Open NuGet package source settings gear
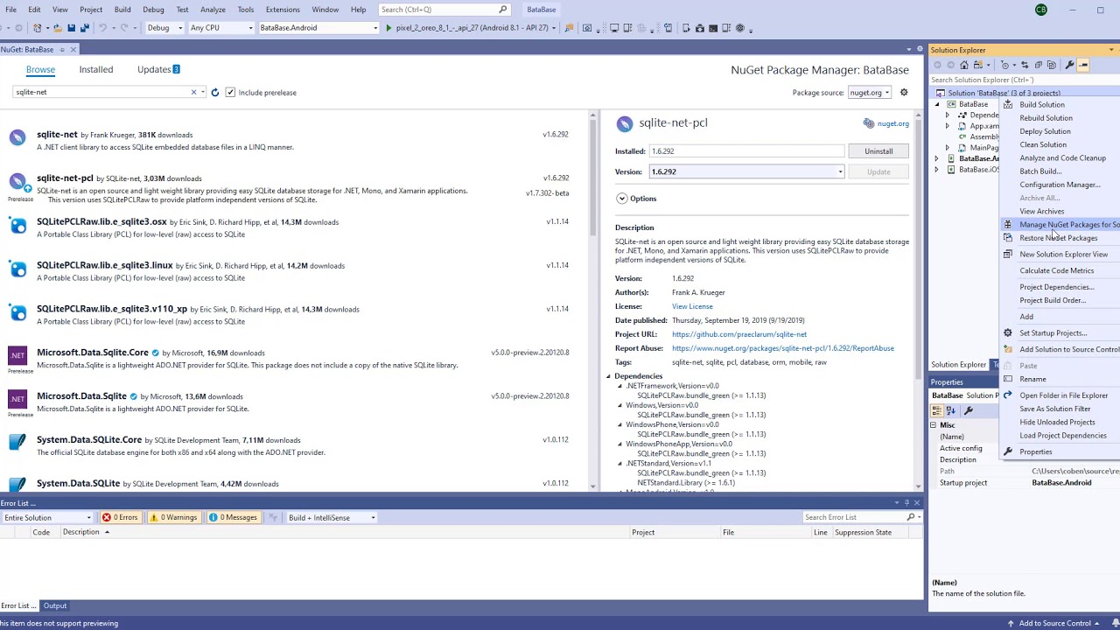The width and height of the screenshot is (1120, 630). click(904, 92)
